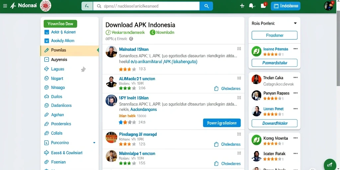Open the user profile avatar in header
The width and height of the screenshot is (340, 170).
pos(329,6)
